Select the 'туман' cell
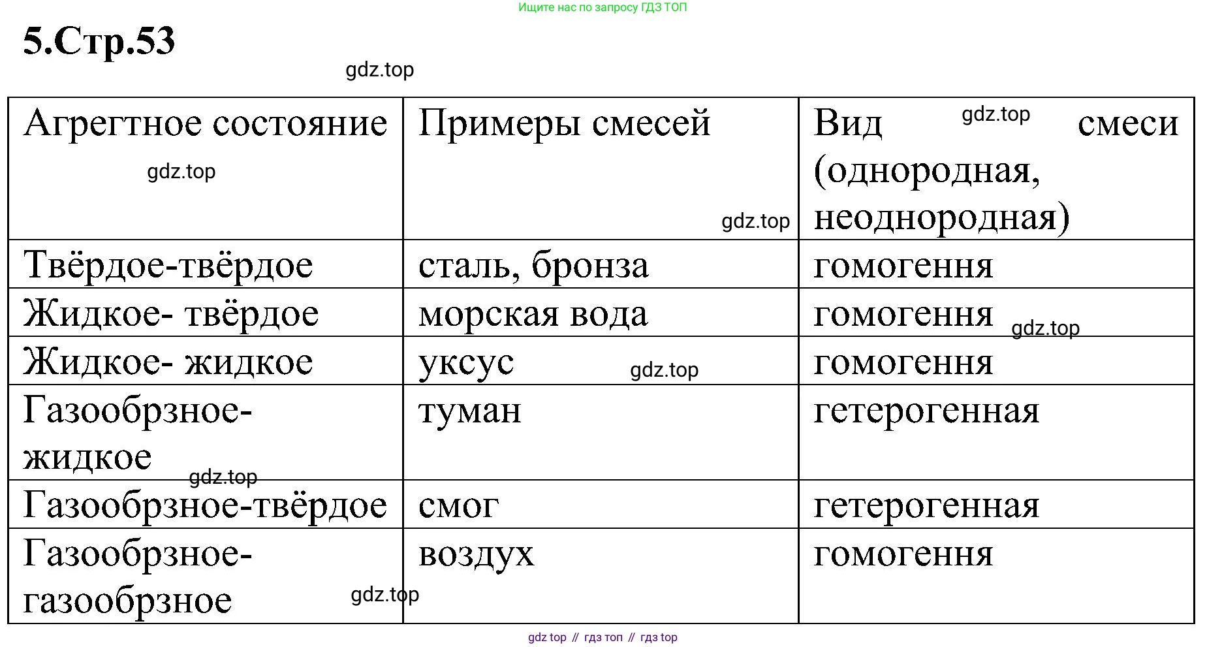Image resolution: width=1207 pixels, height=647 pixels. point(470,411)
